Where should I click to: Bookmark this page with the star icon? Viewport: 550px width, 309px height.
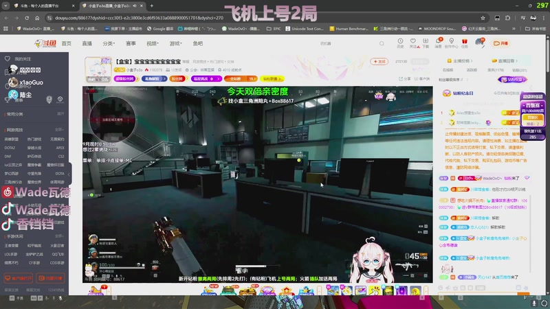[x=483, y=18]
